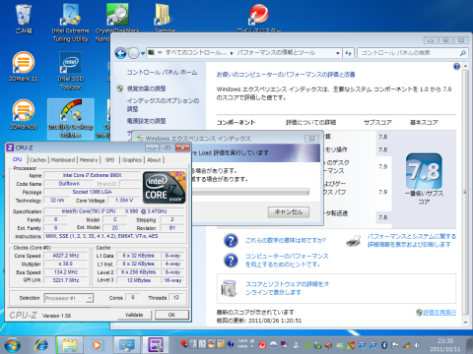Open the Recycle Bin desktop icon
The height and width of the screenshot is (354, 473).
point(23,19)
